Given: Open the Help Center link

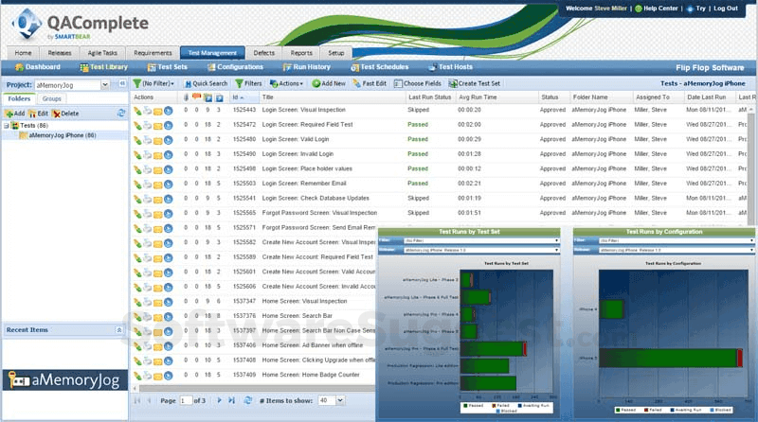Looking at the screenshot, I should tap(657, 9).
